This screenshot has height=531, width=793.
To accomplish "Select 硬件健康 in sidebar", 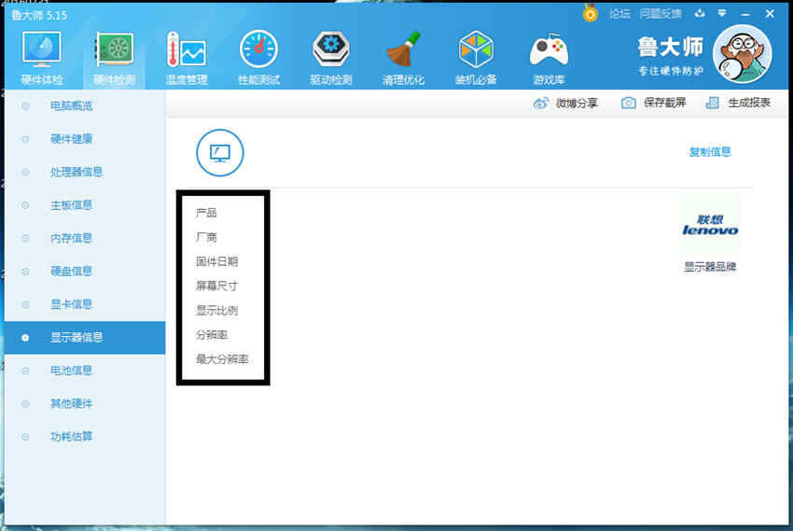I will click(x=85, y=139).
